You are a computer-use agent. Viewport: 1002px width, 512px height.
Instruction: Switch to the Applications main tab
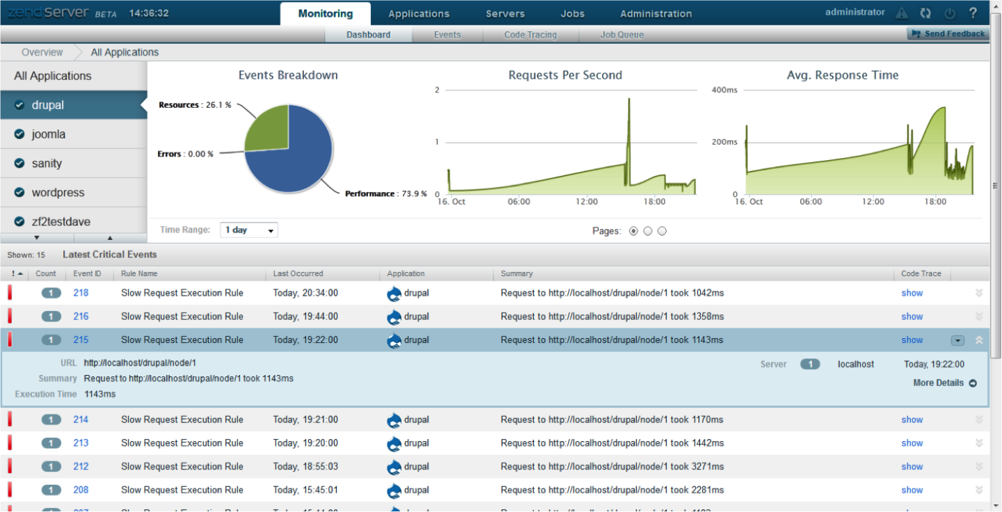click(419, 13)
